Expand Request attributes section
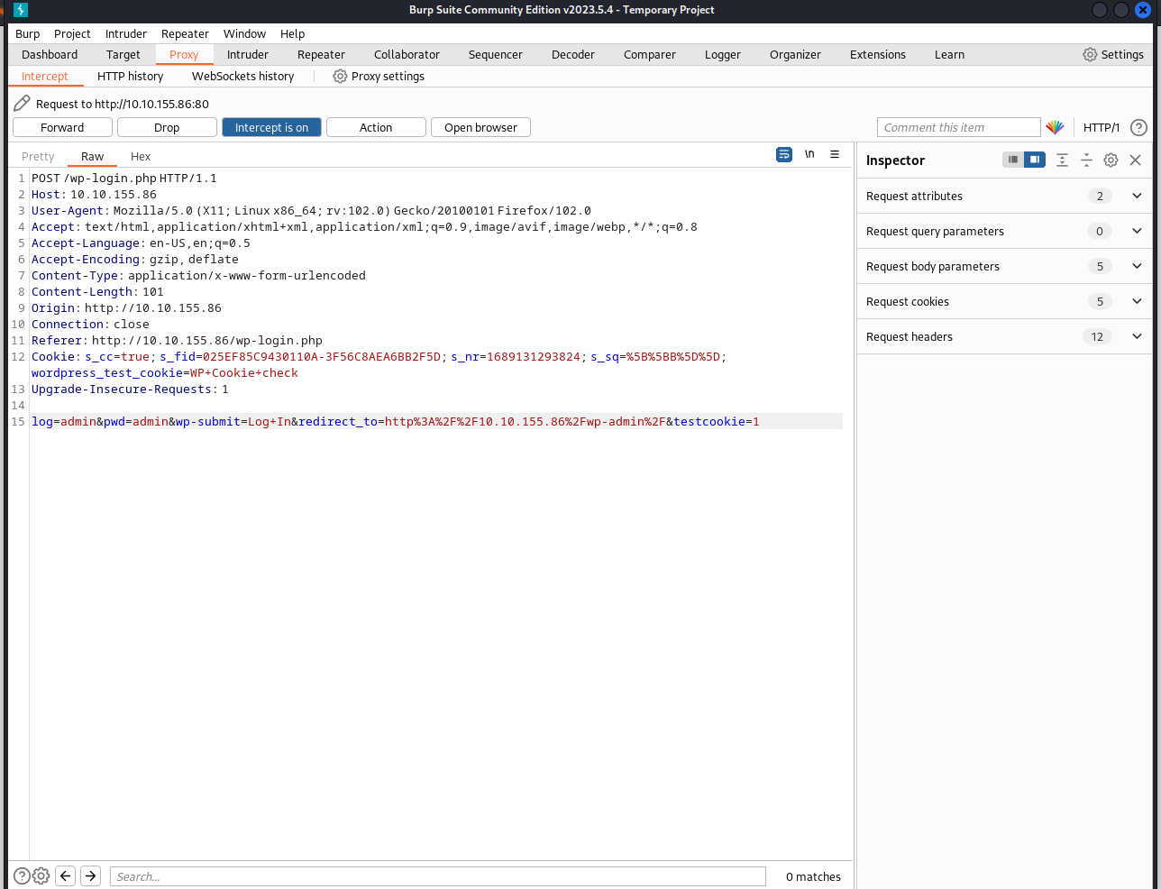The height and width of the screenshot is (889, 1161). pos(1137,196)
